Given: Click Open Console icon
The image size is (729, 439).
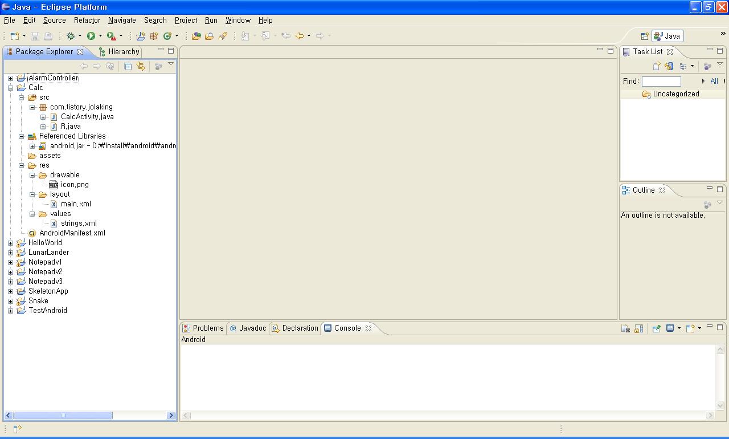Looking at the screenshot, I should pyautogui.click(x=690, y=328).
